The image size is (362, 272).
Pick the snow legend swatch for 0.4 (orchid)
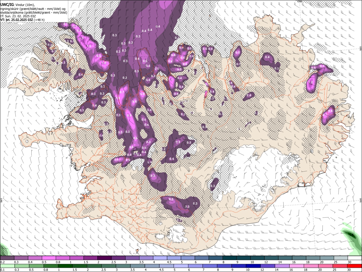35,258
